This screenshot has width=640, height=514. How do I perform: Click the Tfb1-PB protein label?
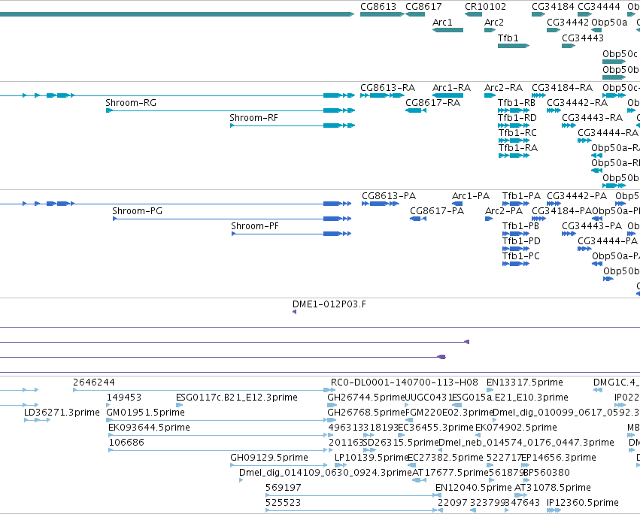pos(520,226)
